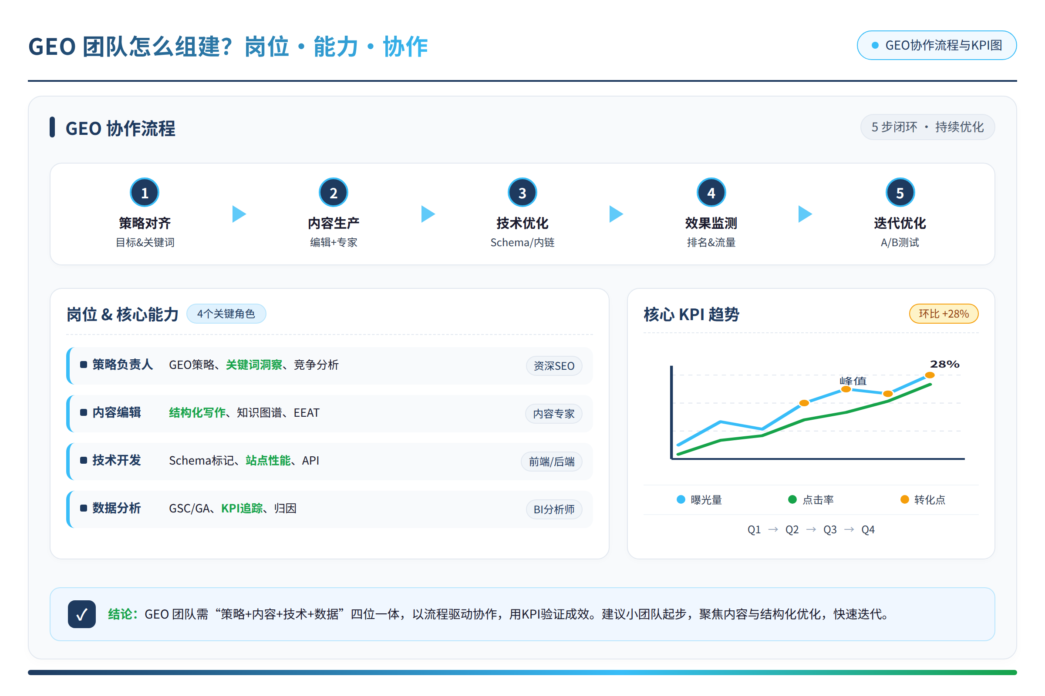Click the Q3 label under the chart
The image size is (1045, 696).
[x=830, y=529]
